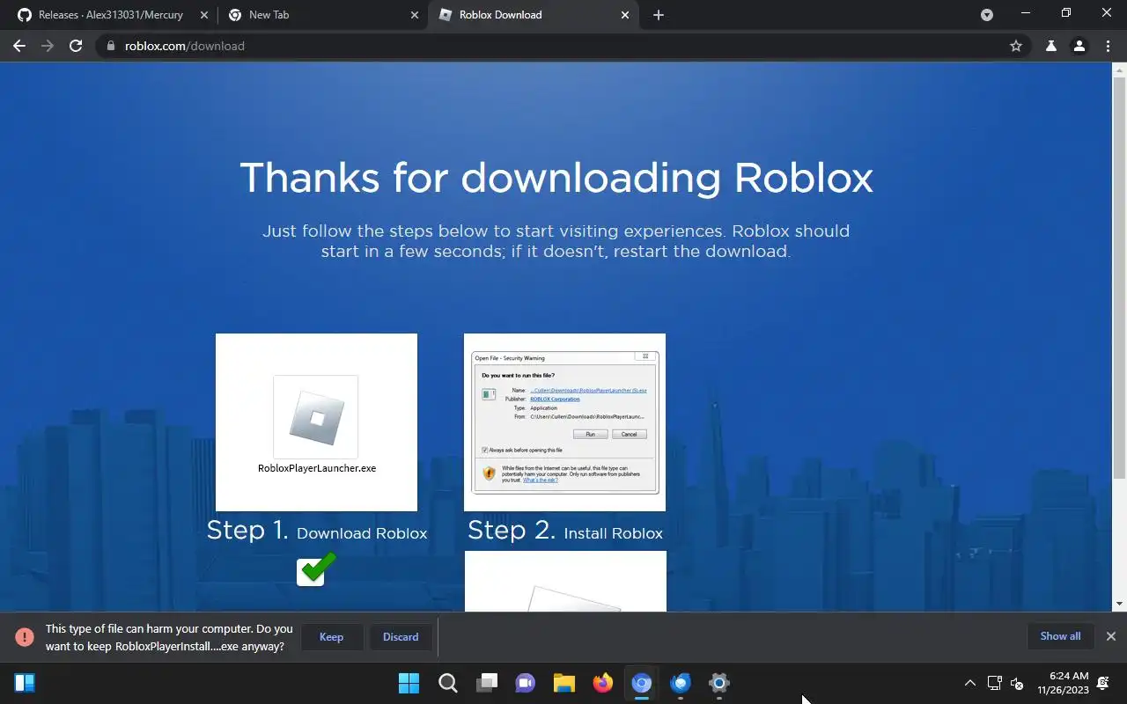1127x704 pixels.
Task: Click the 'Step 2. Install Roblox' label
Action: [x=565, y=530]
